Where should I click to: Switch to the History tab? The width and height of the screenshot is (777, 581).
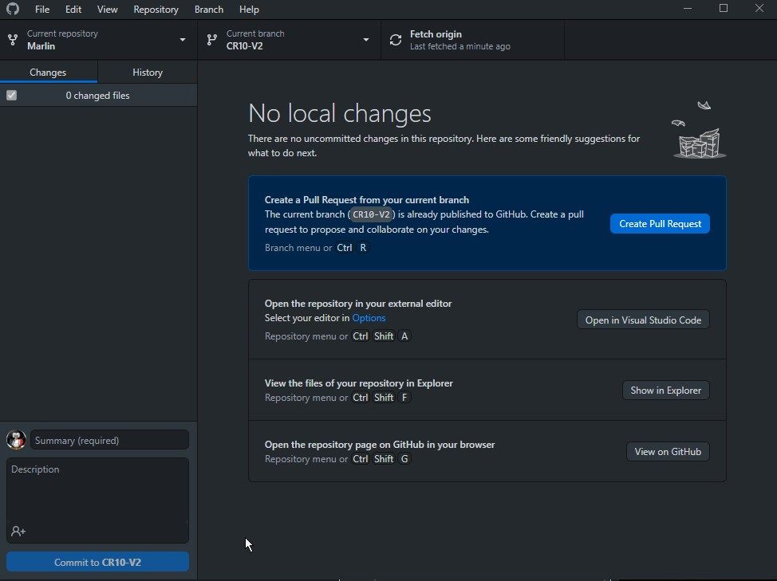[x=148, y=73]
